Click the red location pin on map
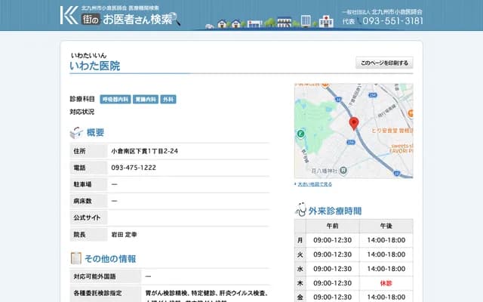 (353, 123)
